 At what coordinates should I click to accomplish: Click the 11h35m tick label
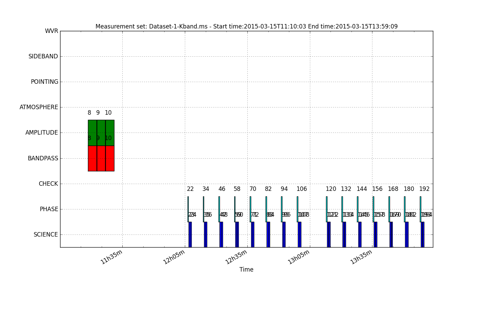(112, 257)
